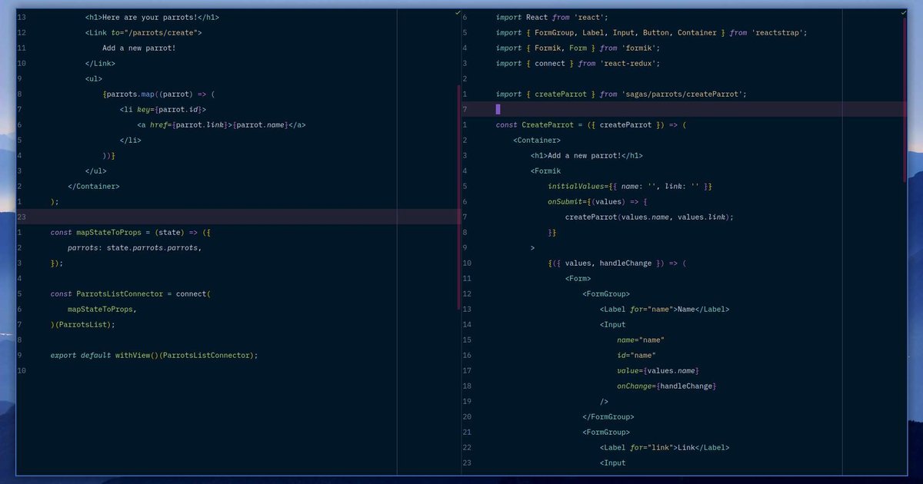Click the parrots.map((parrot) => ( line

(x=158, y=94)
